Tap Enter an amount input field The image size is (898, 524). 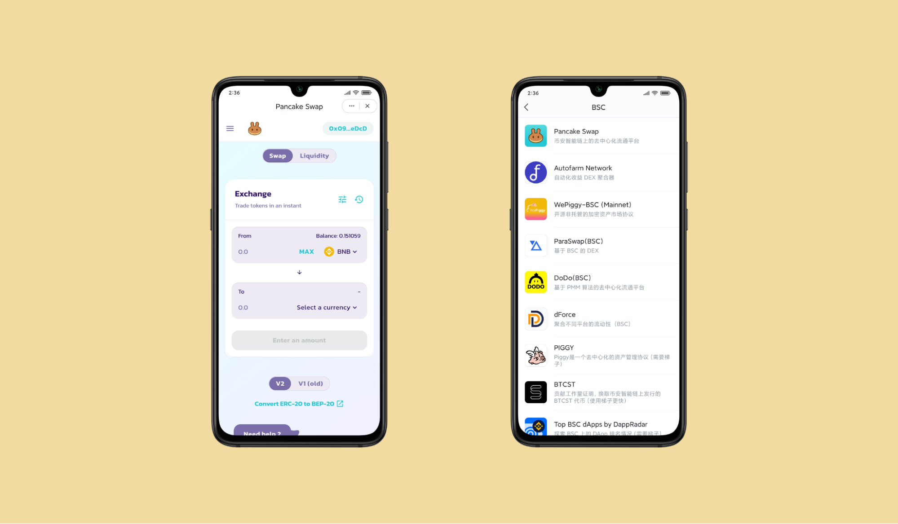pos(298,340)
